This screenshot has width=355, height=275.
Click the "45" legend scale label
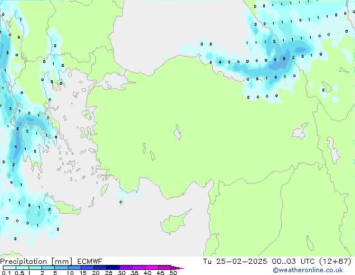pos(161,273)
